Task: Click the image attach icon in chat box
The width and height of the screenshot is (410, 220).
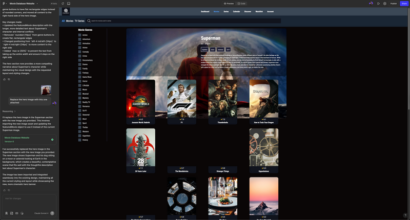Action: [11, 213]
